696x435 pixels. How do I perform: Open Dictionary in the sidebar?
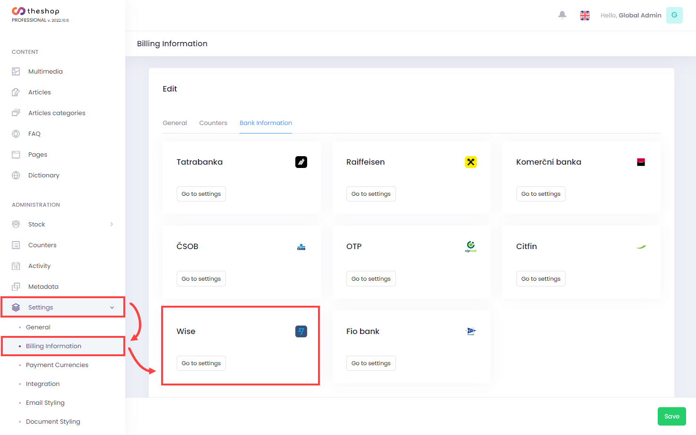[44, 176]
